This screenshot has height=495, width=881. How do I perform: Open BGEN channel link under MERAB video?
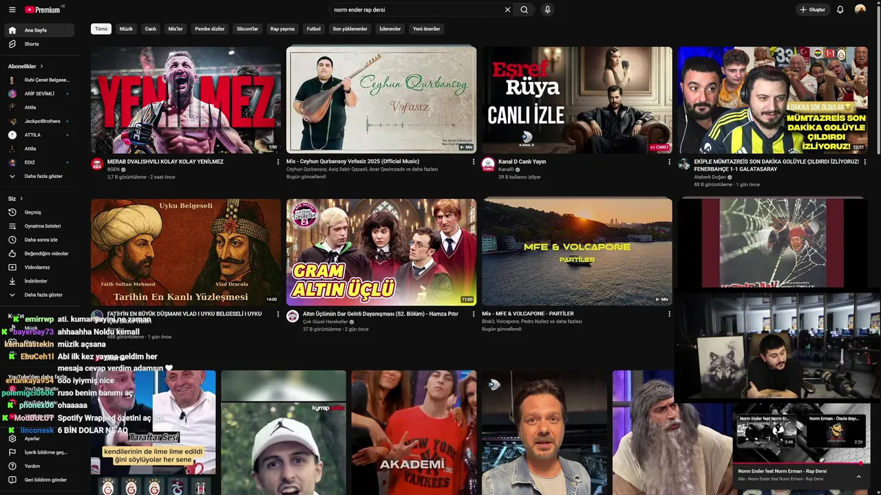click(x=114, y=169)
